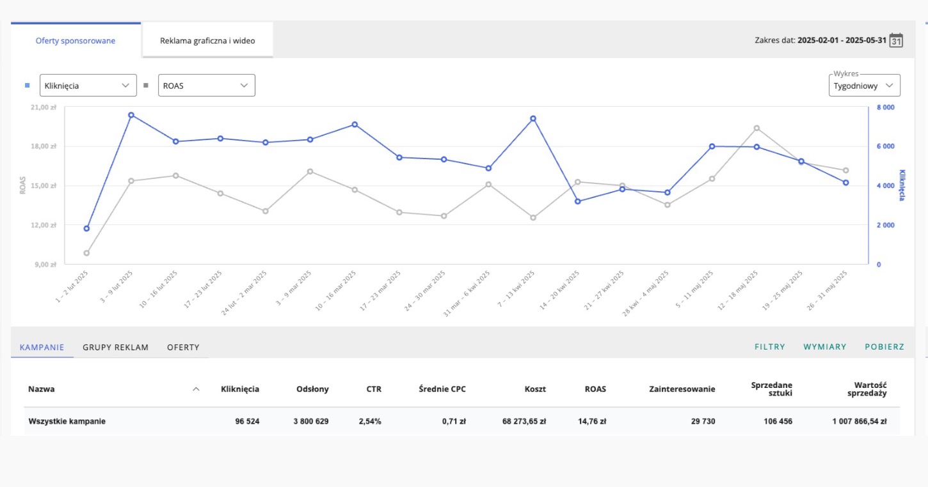Open the date range calendar icon
Viewport: 928px width, 487px height.
(x=897, y=40)
